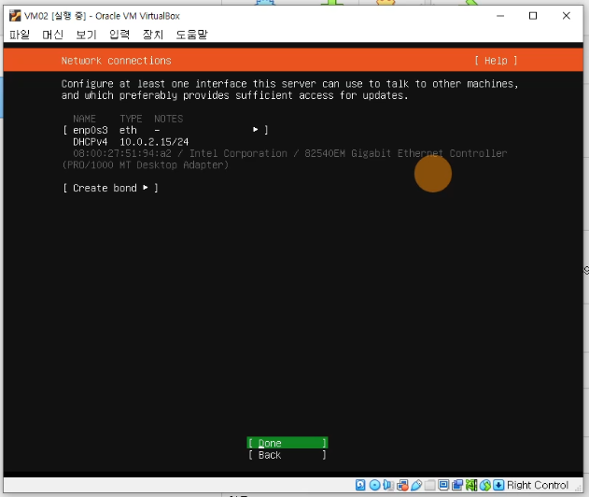
Task: Click the MAC address 08:00:27:51:94:a2 text
Action: coord(122,153)
